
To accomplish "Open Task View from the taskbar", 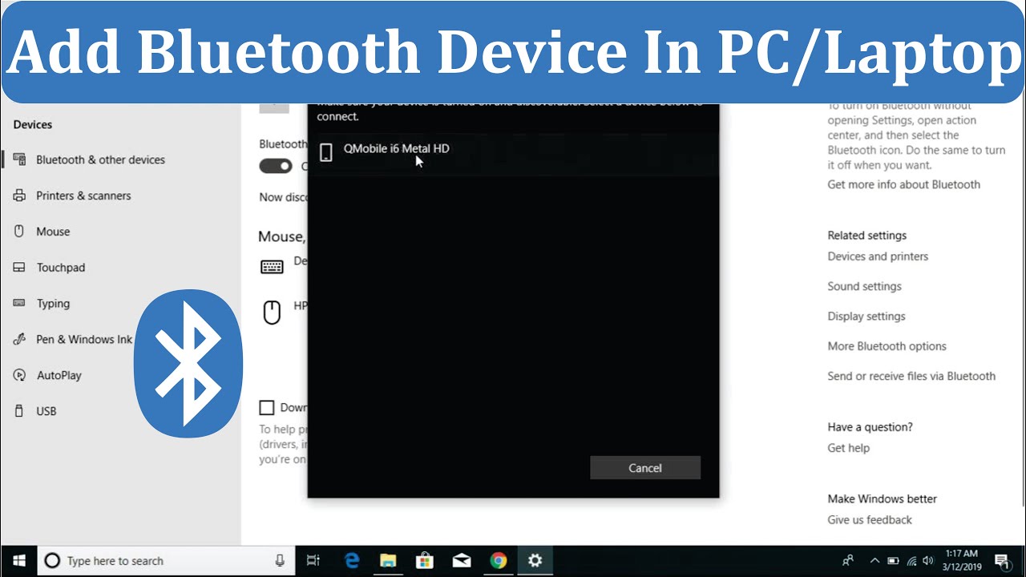I will click(313, 560).
